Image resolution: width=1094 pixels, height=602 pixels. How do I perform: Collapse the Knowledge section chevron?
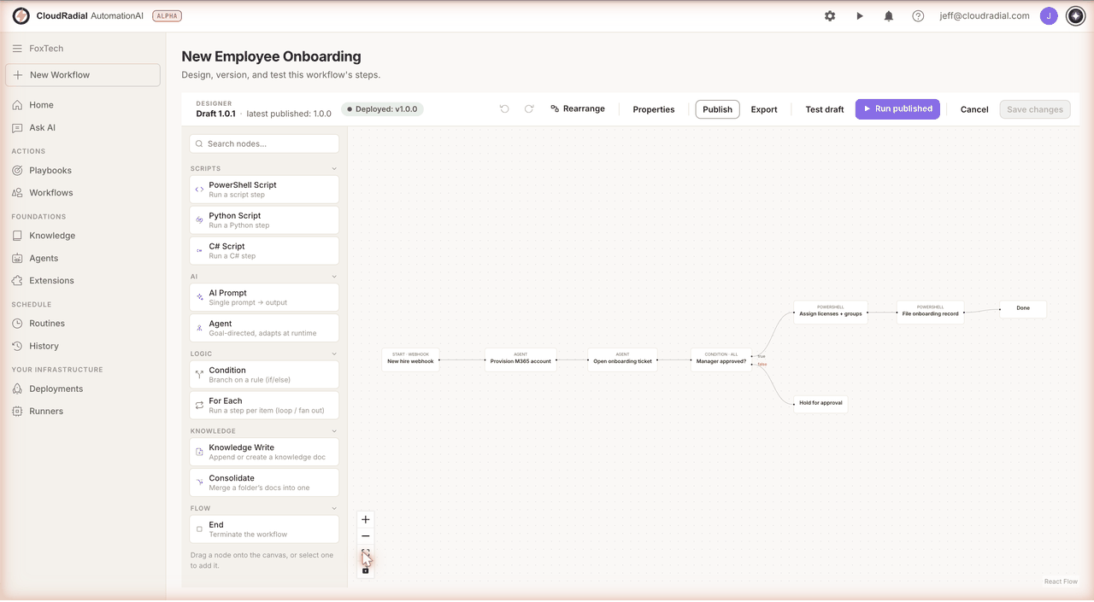point(334,431)
